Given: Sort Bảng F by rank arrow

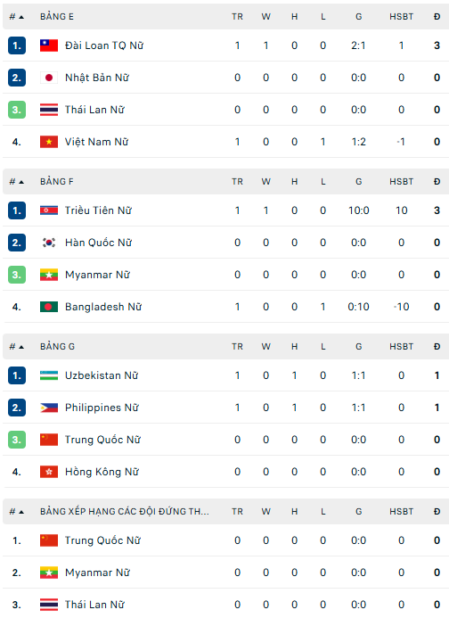Looking at the screenshot, I should 17,182.
